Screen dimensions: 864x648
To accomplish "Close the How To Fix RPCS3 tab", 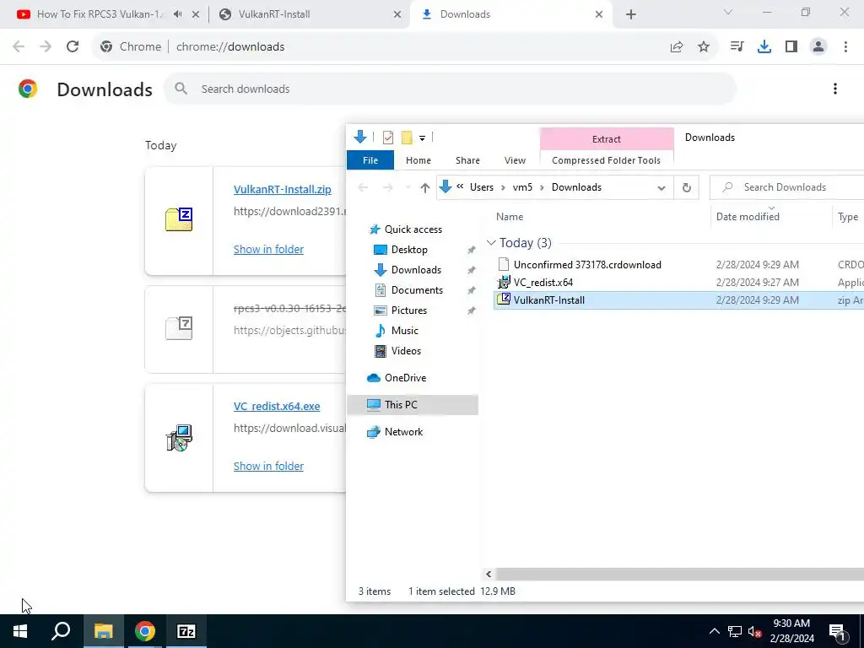I will (195, 15).
